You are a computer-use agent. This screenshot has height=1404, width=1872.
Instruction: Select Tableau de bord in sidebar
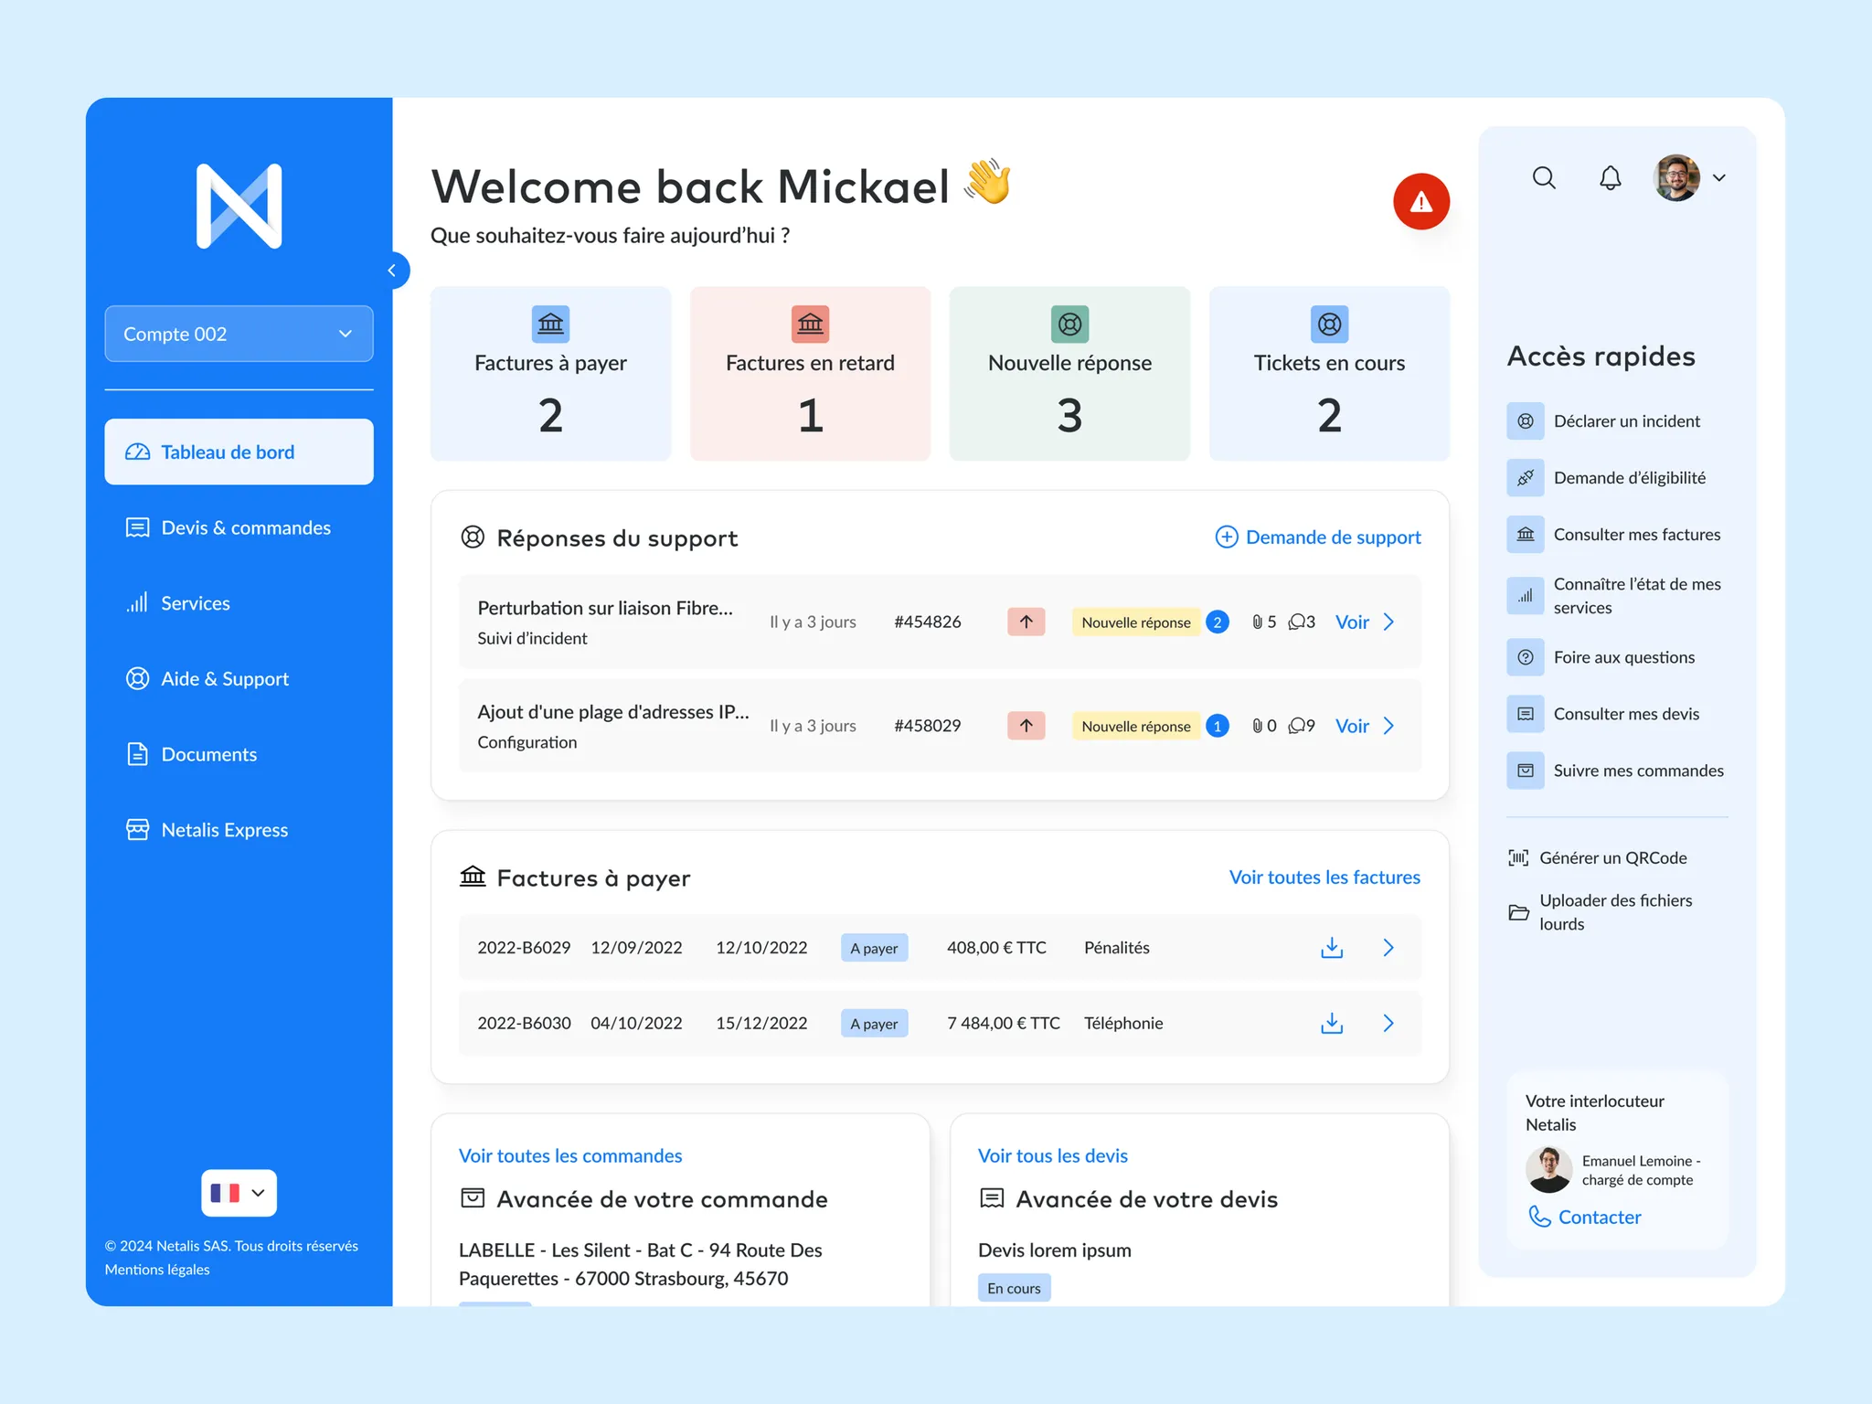(x=239, y=452)
